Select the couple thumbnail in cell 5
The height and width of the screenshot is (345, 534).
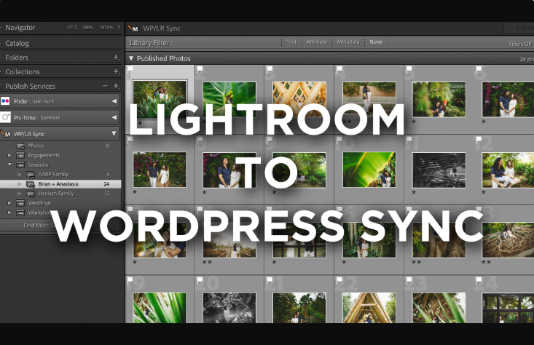click(x=439, y=100)
